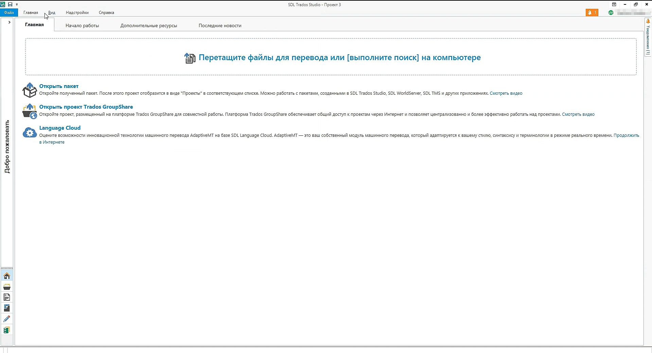The width and height of the screenshot is (652, 353).
Task: Open the Reports view icon
Action: pos(7,308)
